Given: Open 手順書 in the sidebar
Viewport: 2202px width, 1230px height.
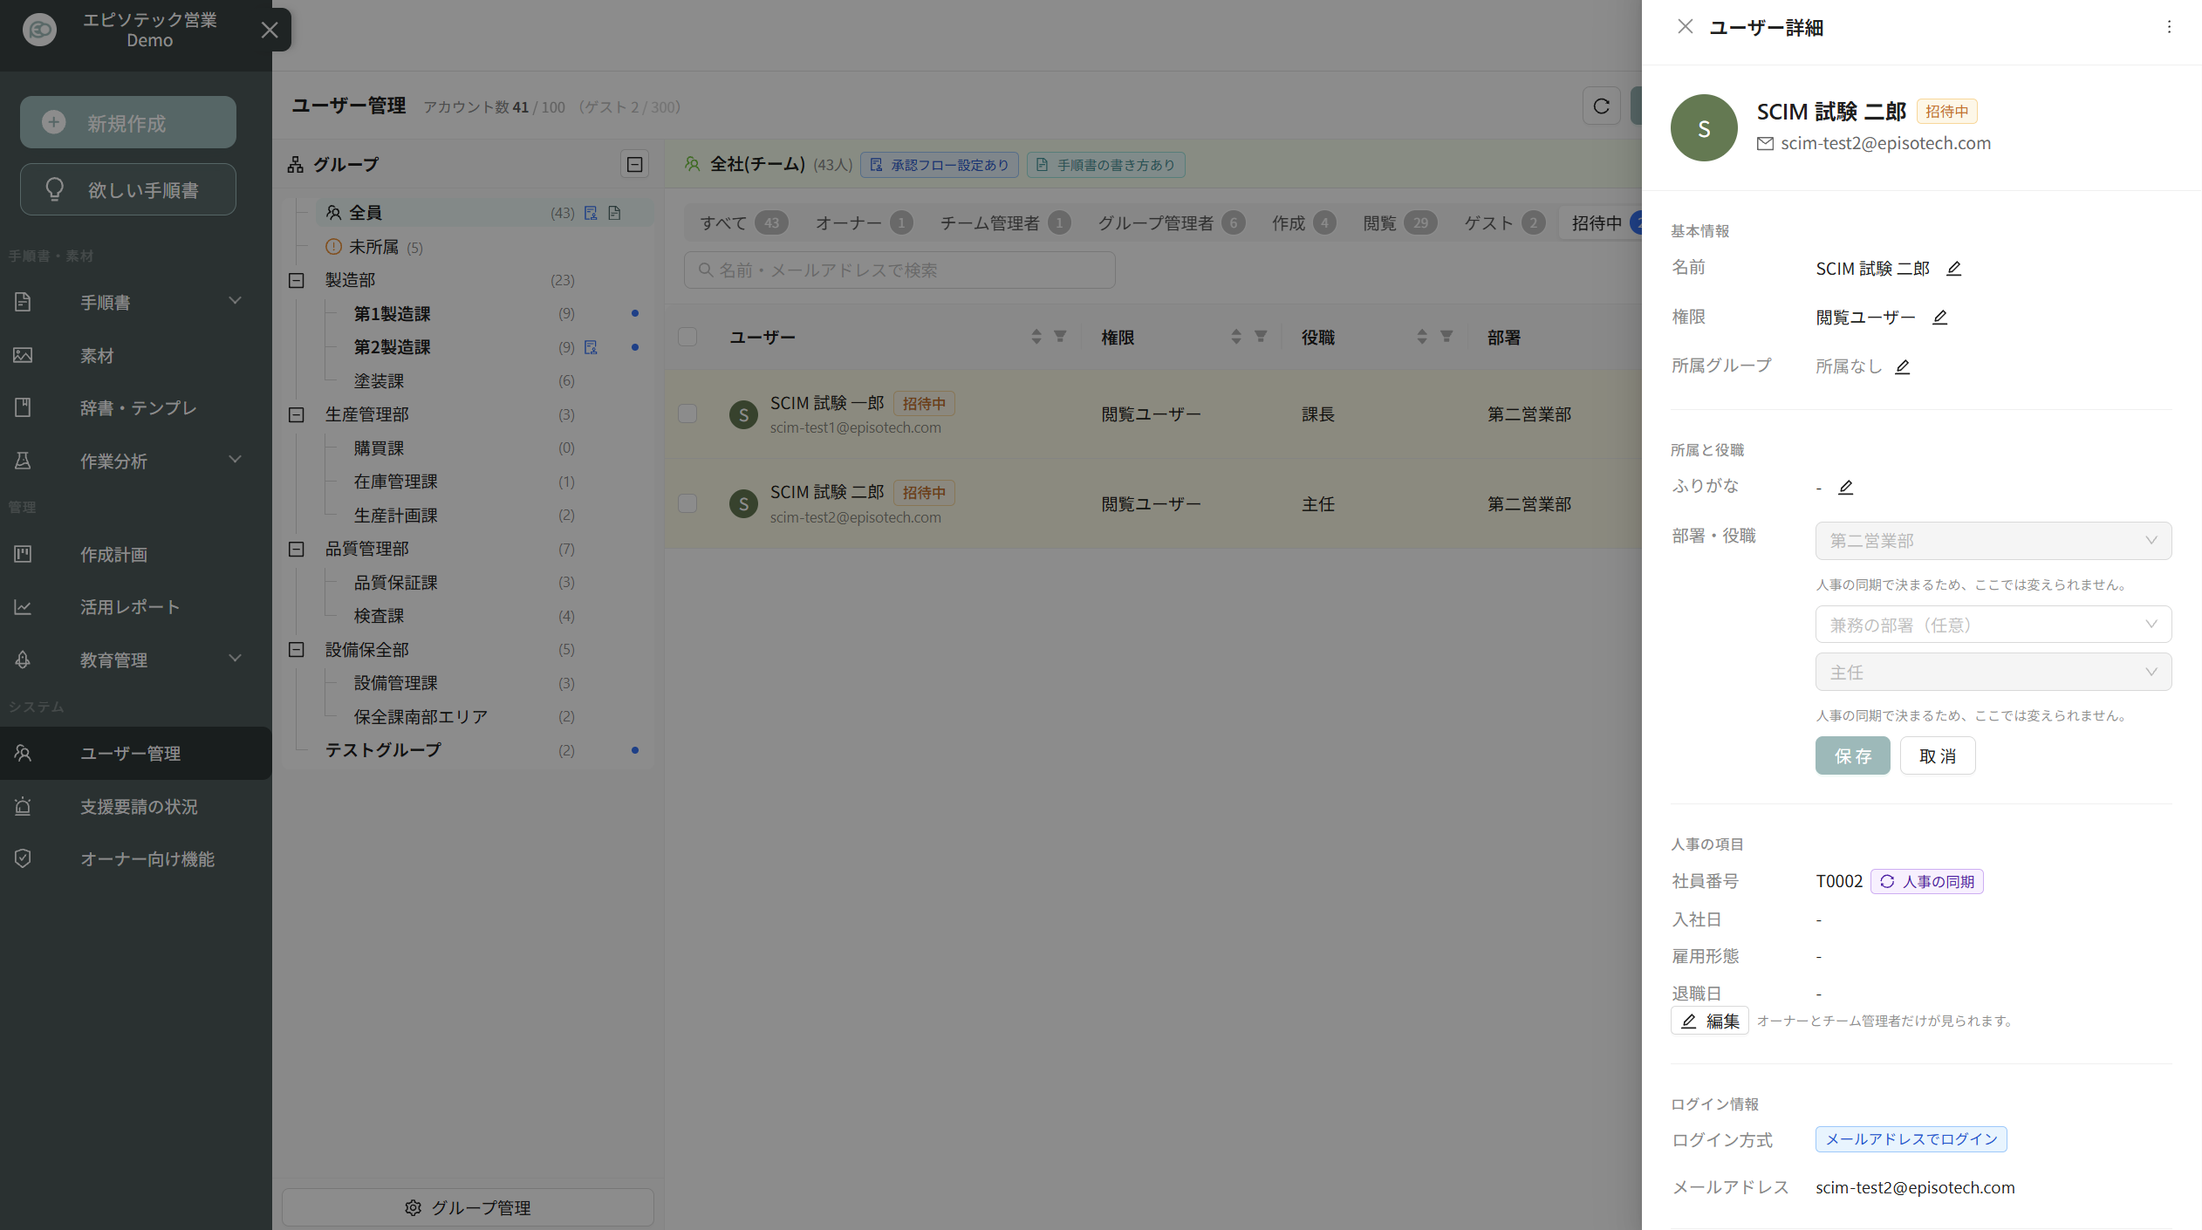Looking at the screenshot, I should [x=106, y=303].
